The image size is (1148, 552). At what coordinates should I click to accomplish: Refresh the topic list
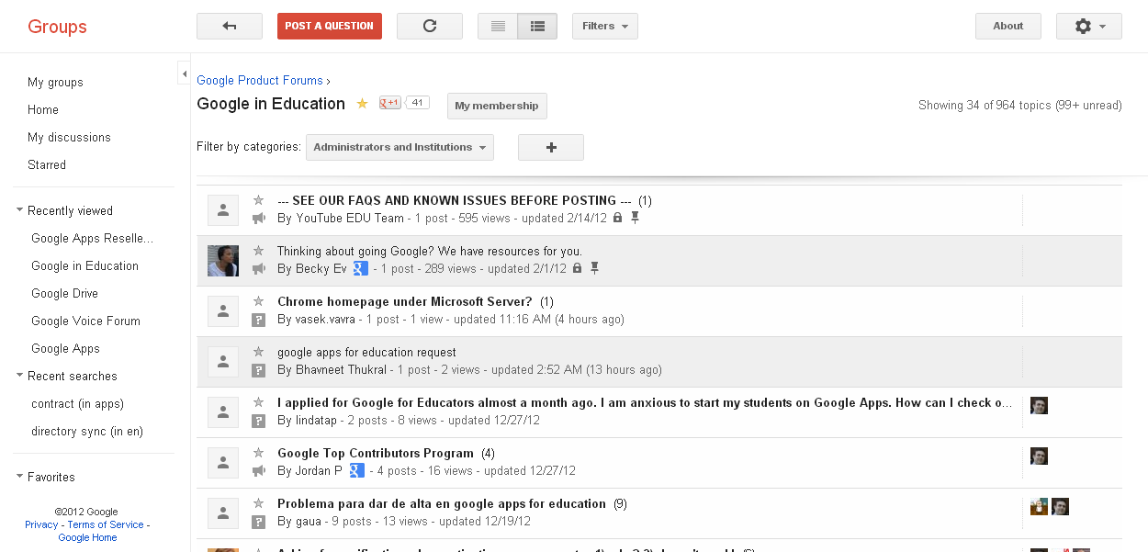(430, 26)
